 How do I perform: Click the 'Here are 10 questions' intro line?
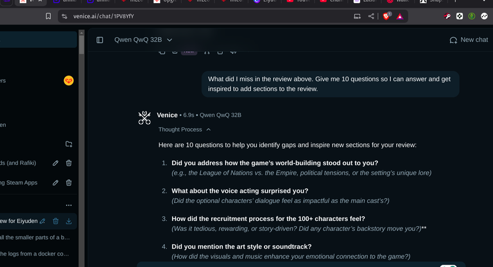(288, 145)
